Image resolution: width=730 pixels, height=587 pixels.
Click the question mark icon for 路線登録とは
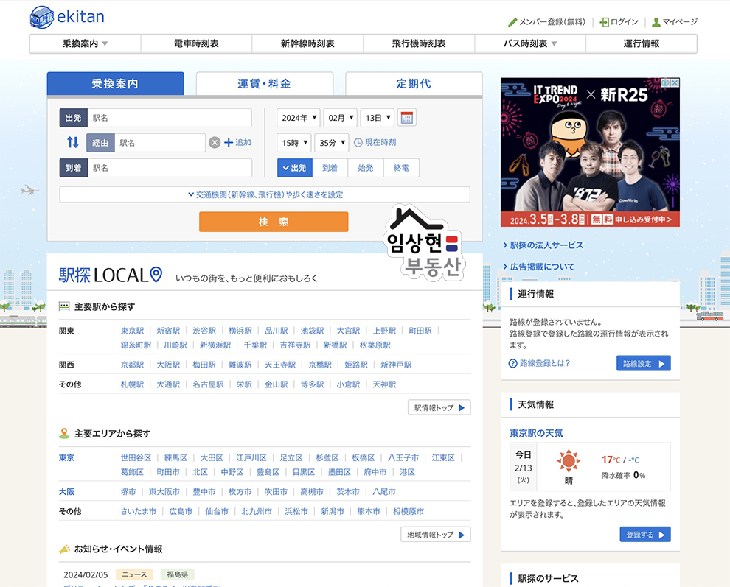click(512, 363)
